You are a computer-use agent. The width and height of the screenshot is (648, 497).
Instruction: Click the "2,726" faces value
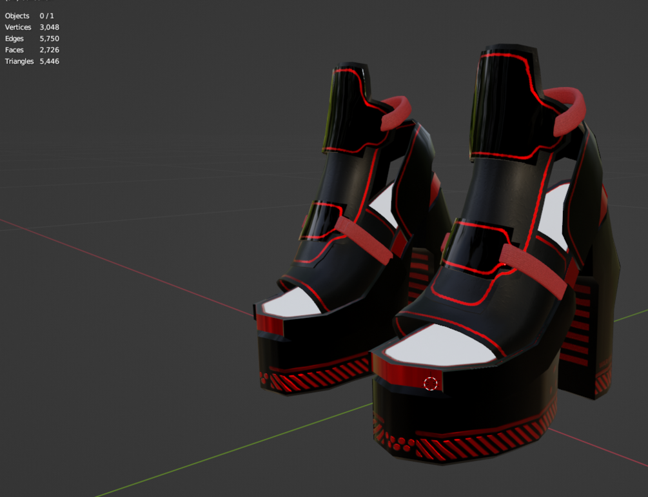click(x=49, y=50)
